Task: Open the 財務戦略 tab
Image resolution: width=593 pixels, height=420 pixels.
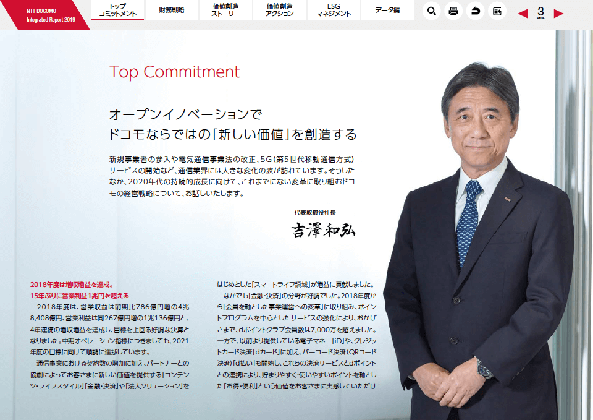Action: [172, 11]
